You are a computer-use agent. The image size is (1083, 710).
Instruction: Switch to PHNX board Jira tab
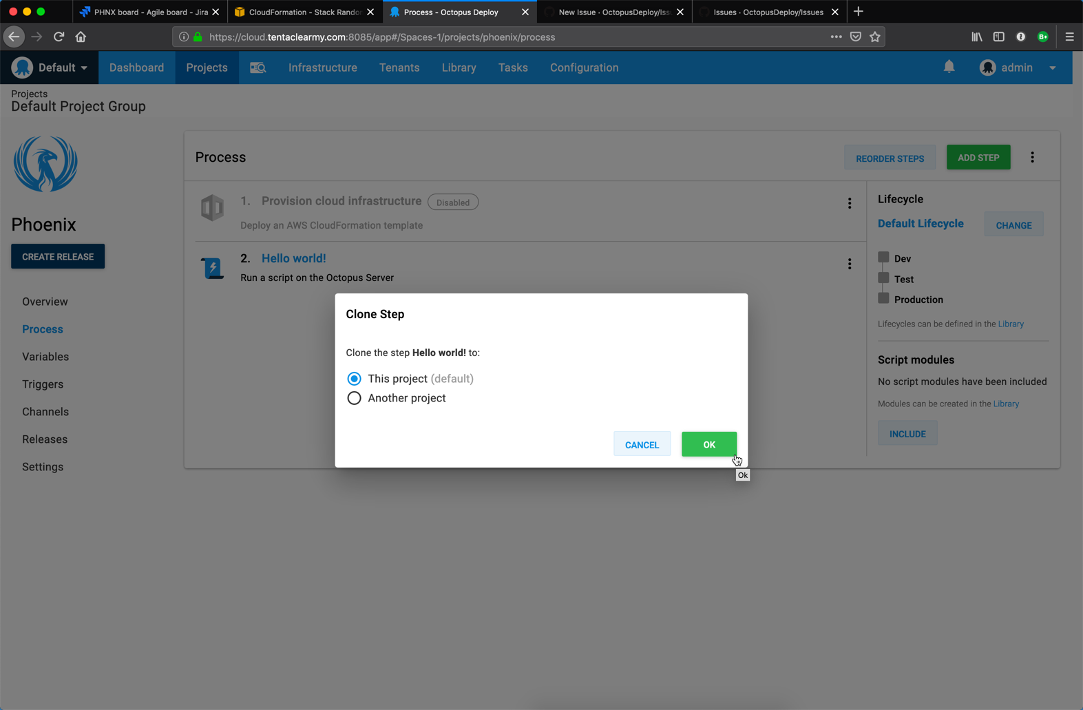(x=149, y=12)
